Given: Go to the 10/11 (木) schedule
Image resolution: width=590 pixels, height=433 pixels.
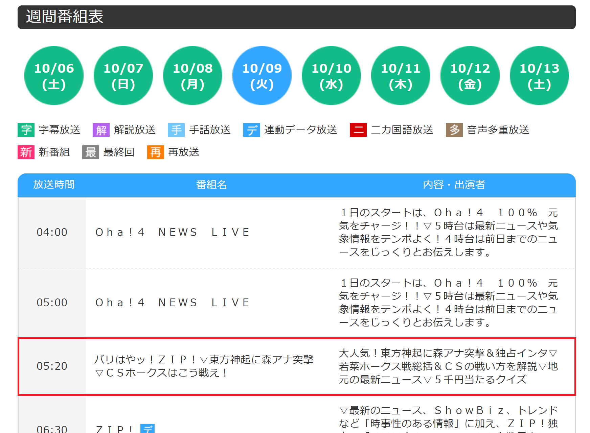Looking at the screenshot, I should click(401, 76).
